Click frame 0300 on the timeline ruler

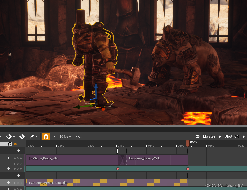pyautogui.click(x=31, y=146)
